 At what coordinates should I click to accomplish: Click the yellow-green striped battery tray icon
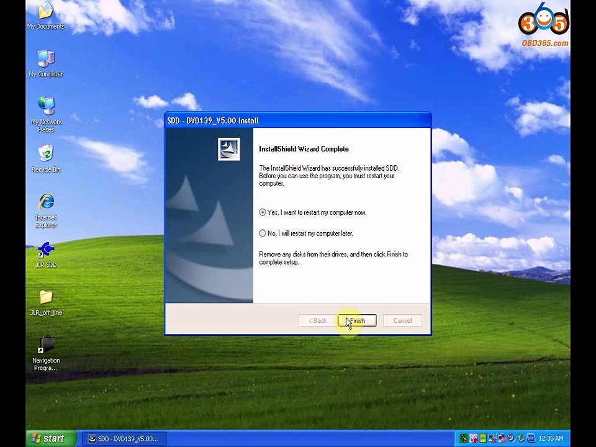(483, 438)
